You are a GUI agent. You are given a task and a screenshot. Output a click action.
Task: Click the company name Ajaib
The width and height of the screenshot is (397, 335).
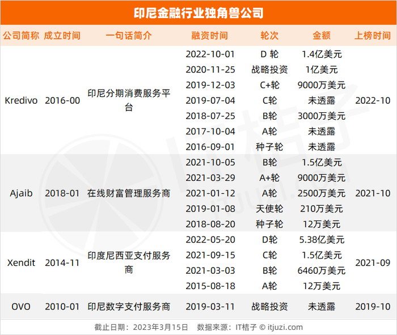coord(21,193)
